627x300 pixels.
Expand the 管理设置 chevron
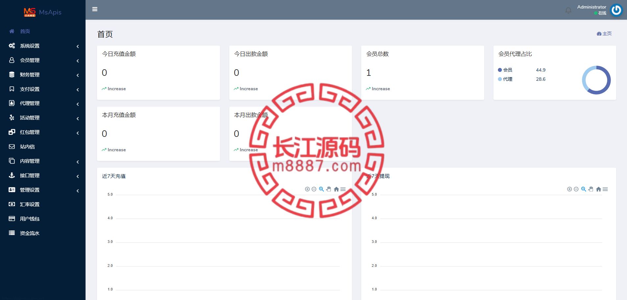tap(78, 191)
